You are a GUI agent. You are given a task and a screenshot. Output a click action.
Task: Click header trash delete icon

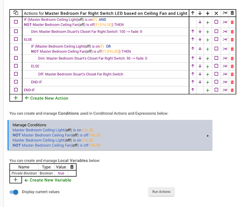pyautogui.click(x=232, y=13)
